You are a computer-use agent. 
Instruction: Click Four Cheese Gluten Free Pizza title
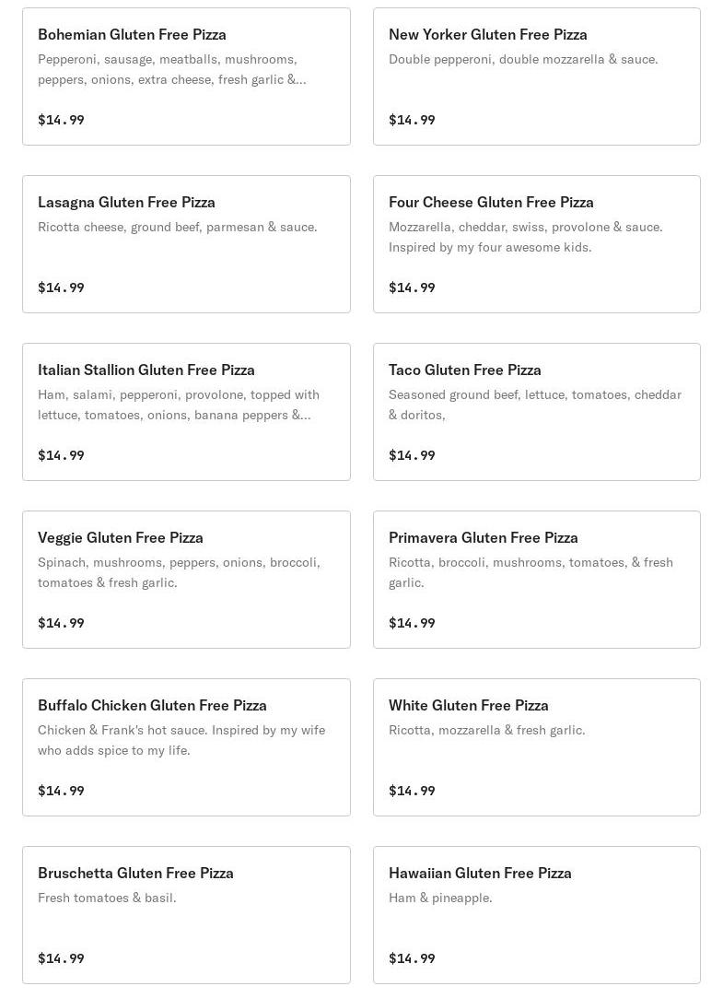pos(491,203)
